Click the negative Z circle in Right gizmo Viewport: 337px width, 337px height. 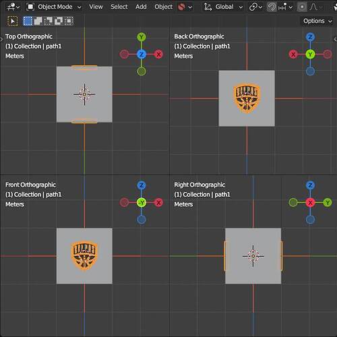[x=310, y=220]
